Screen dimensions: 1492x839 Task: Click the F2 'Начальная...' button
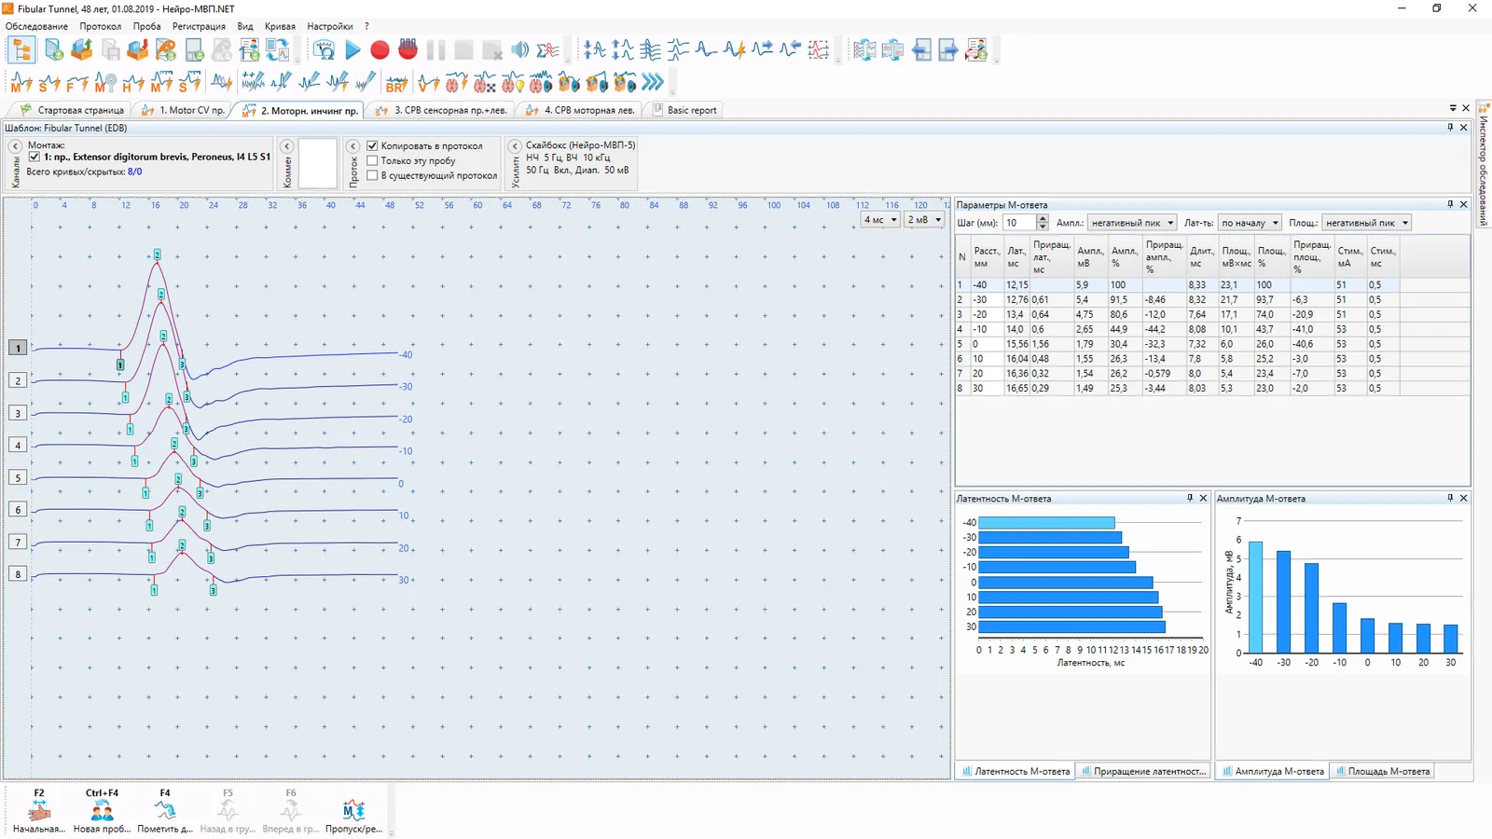(x=39, y=810)
